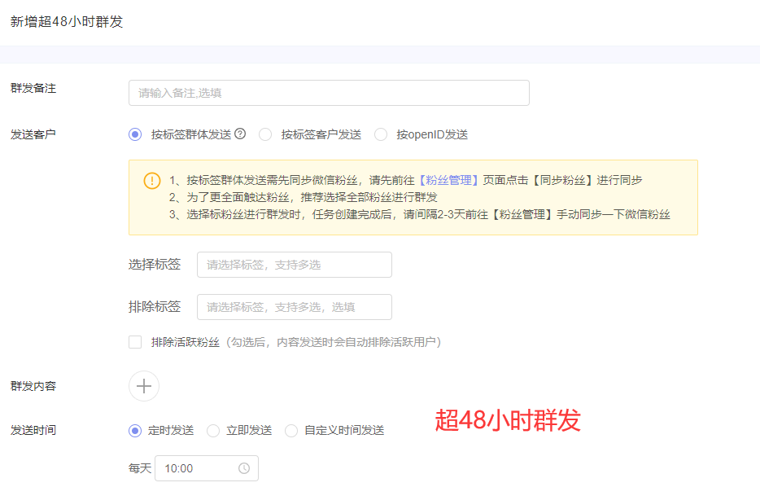
Task: Click the plus icon to add 群发内容
Action: point(144,386)
